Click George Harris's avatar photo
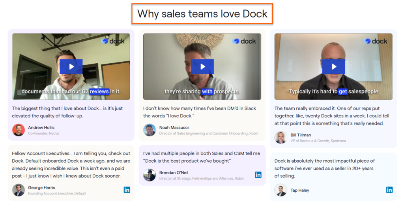Viewport: 404px width, 211px height. [19, 190]
